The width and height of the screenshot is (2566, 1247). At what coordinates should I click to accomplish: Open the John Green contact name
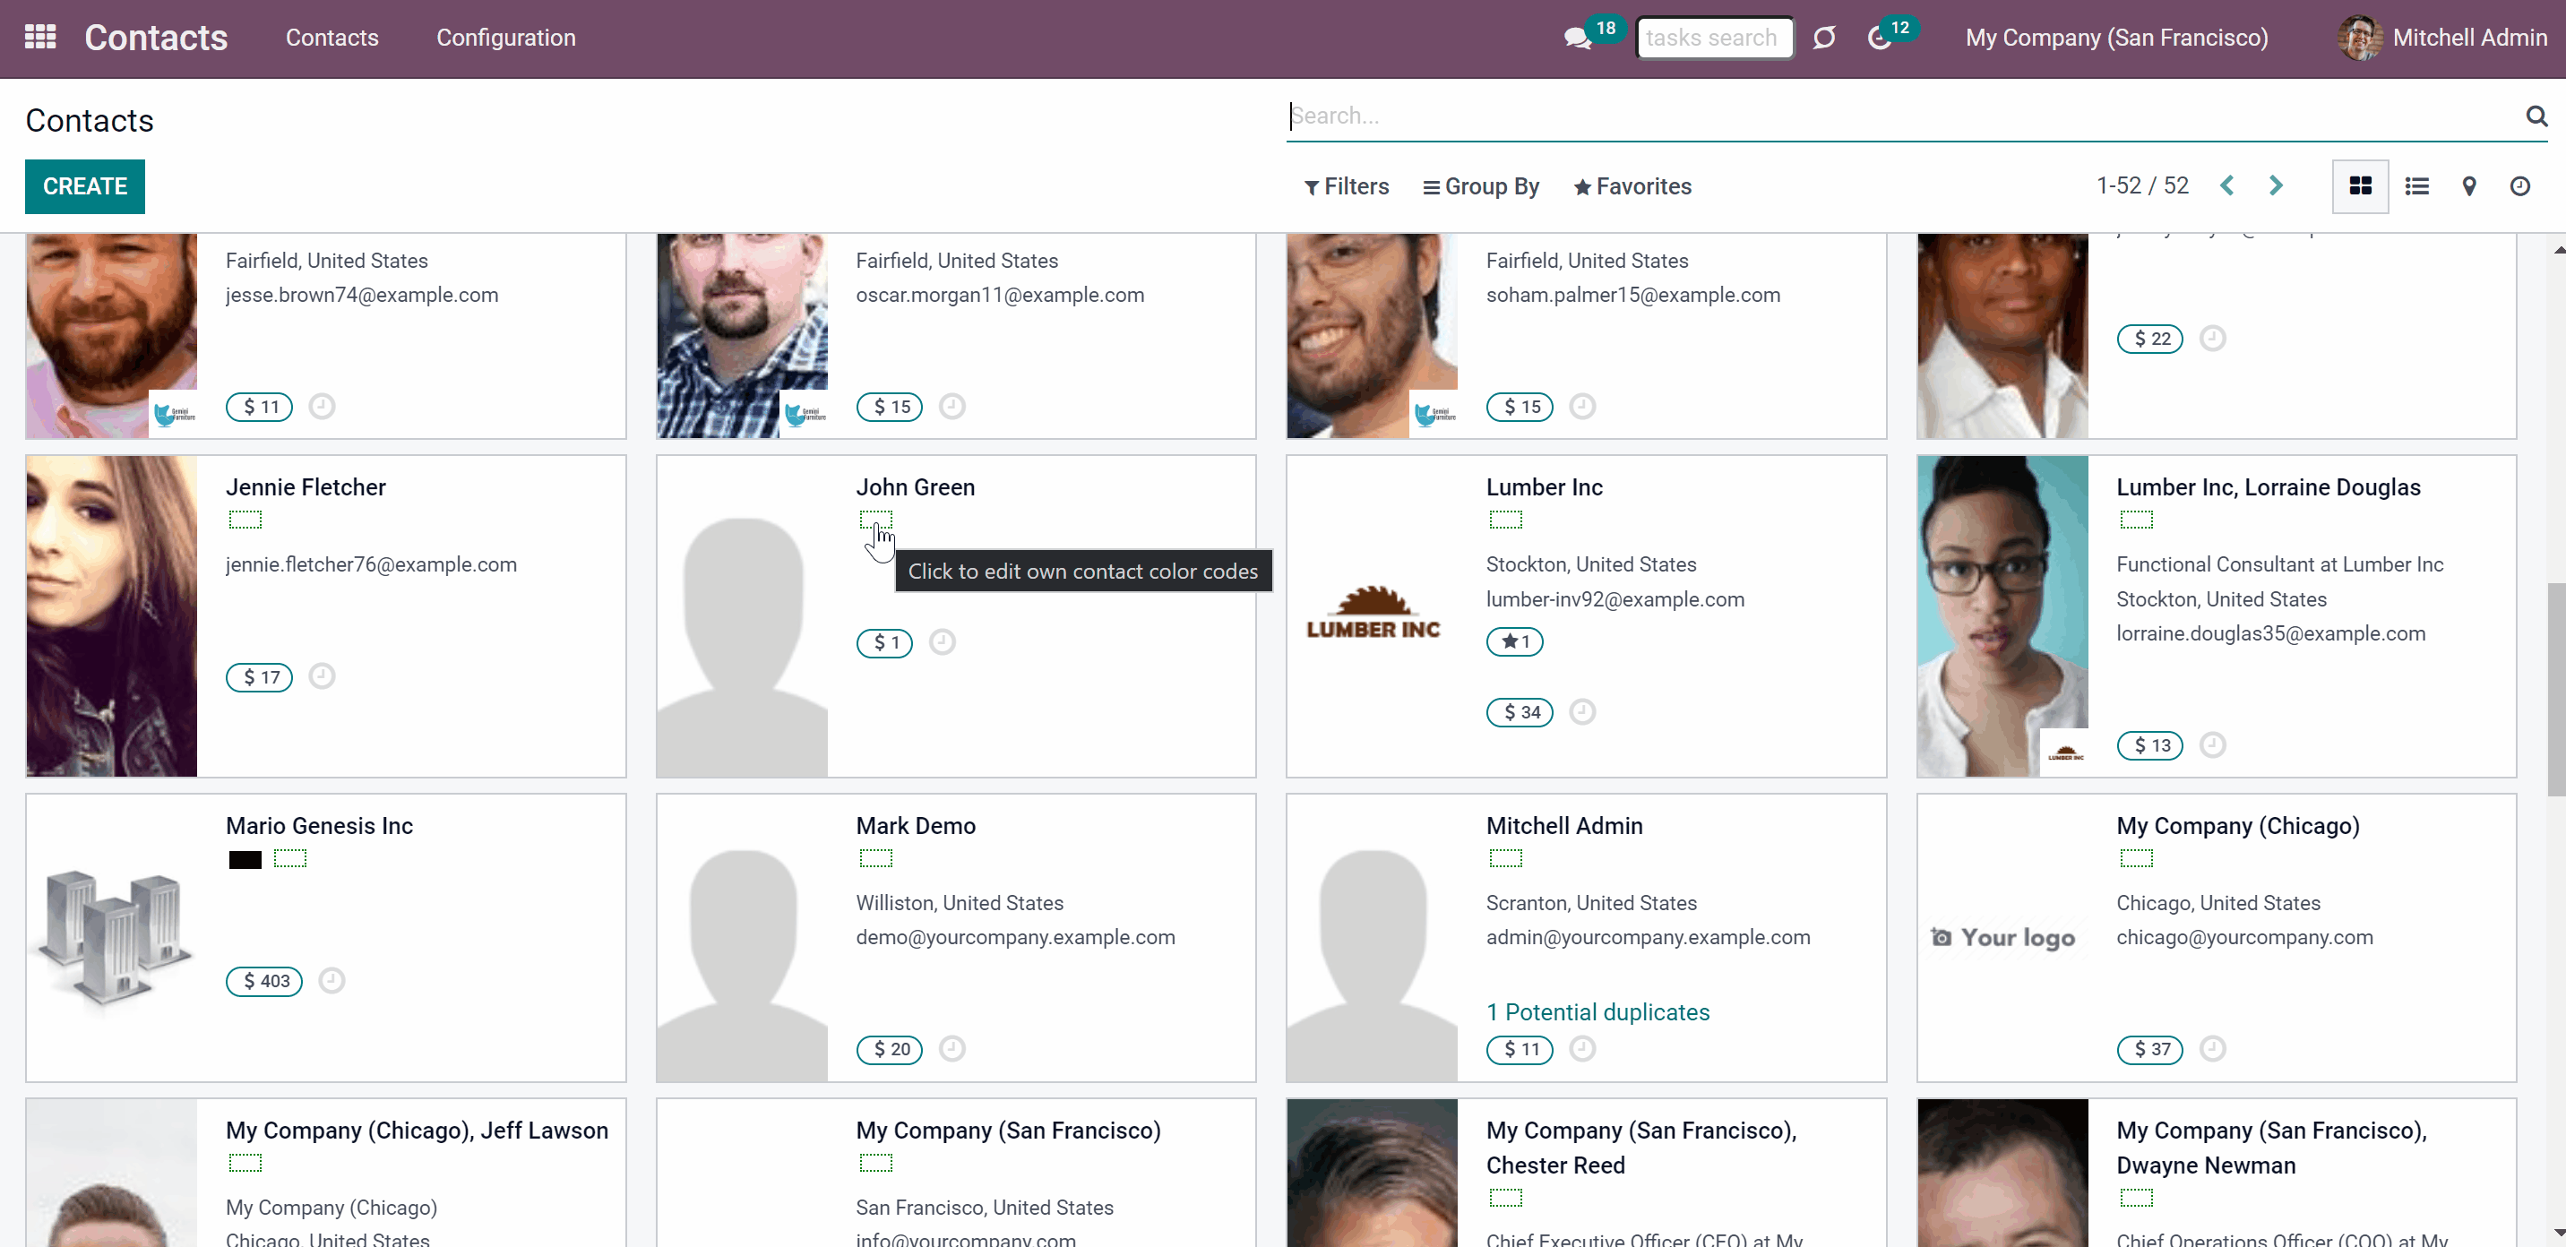(916, 487)
